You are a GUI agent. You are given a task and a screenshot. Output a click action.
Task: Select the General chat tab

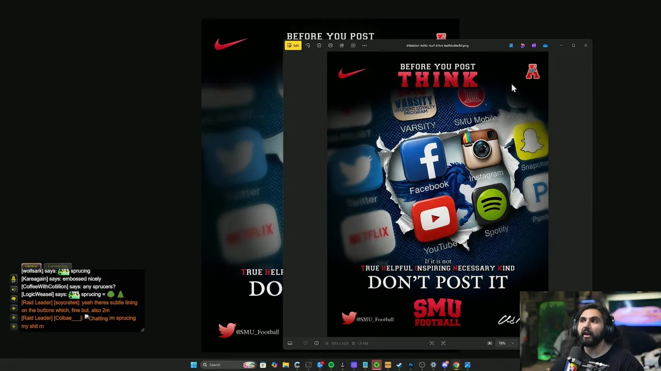31,266
